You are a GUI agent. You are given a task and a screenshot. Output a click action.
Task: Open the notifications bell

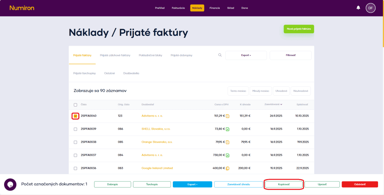358,8
